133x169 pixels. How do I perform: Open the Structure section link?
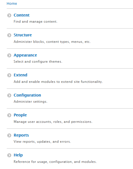click(23, 35)
